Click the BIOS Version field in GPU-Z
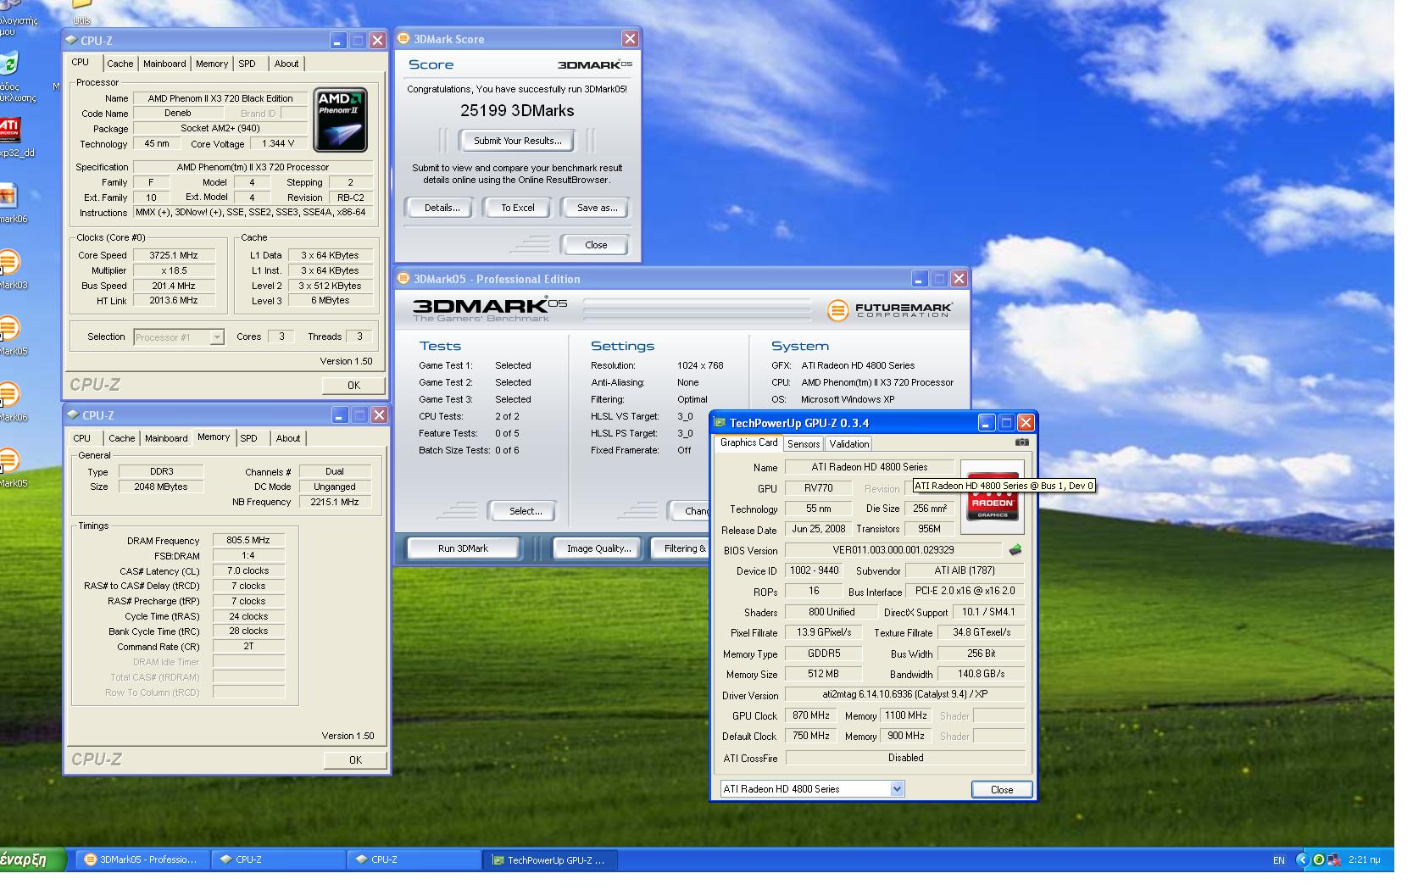Image resolution: width=1424 pixels, height=890 pixels. pyautogui.click(x=893, y=550)
